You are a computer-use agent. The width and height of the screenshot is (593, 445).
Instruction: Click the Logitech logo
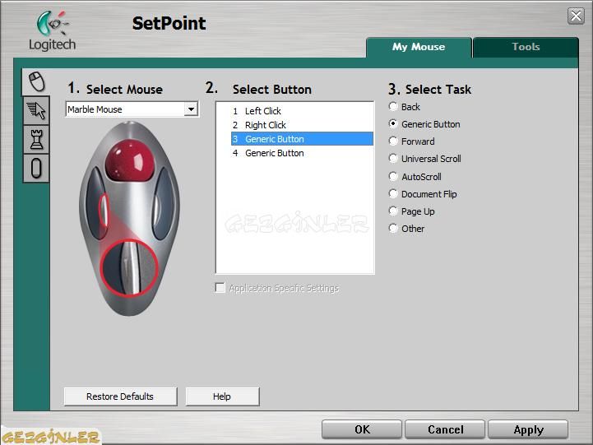click(52, 31)
